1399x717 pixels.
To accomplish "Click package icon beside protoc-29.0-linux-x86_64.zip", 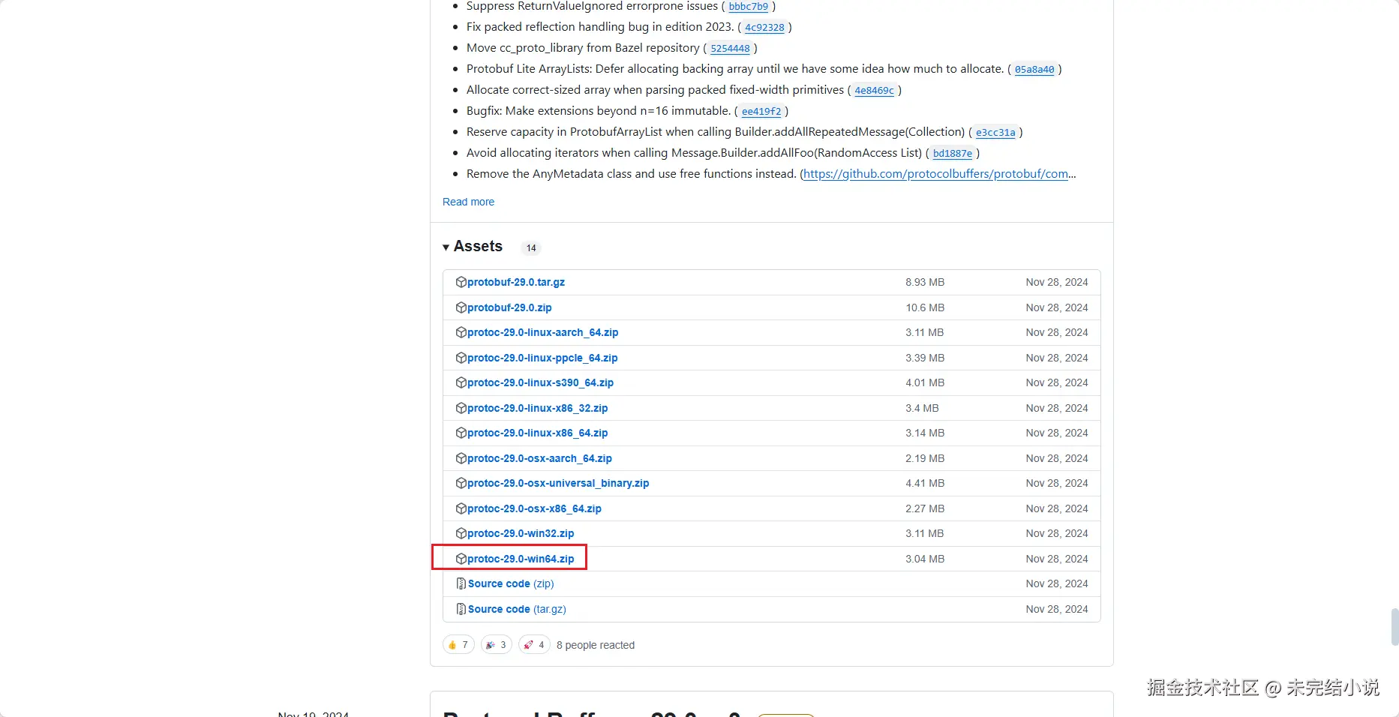I will coord(461,433).
